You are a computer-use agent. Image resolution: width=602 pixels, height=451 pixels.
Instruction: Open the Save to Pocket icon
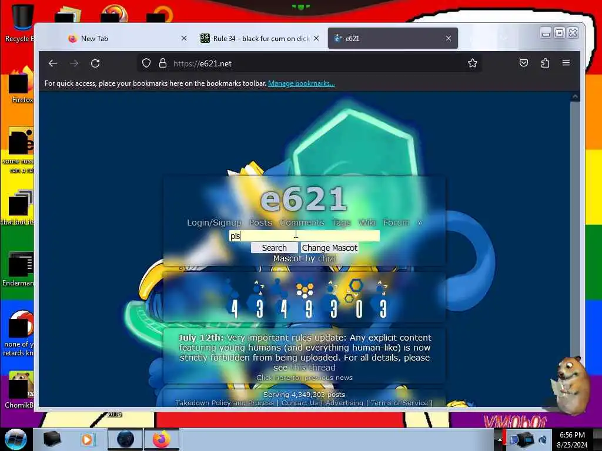(x=524, y=63)
